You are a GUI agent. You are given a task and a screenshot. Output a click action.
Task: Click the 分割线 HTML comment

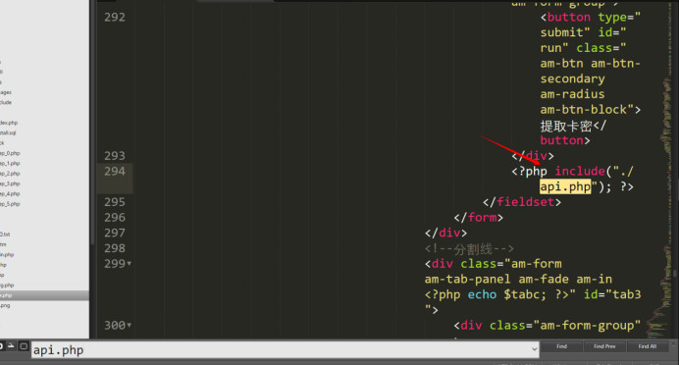pos(469,248)
